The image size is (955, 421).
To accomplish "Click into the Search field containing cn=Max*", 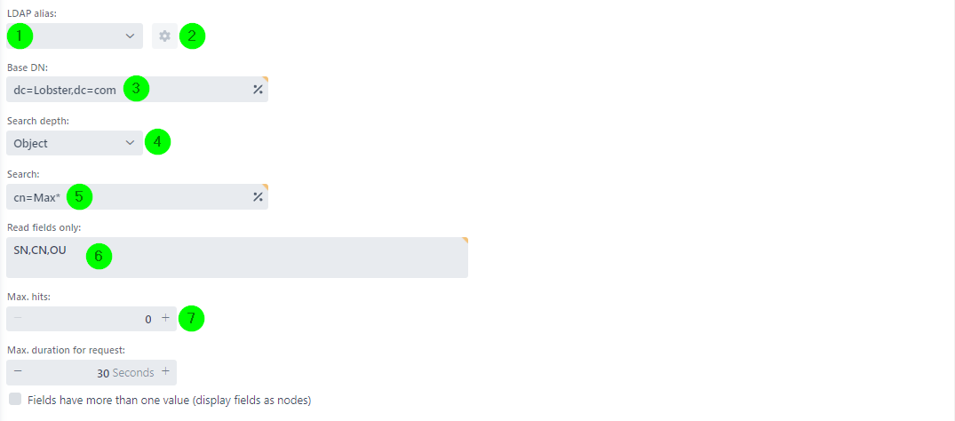I will point(137,197).
